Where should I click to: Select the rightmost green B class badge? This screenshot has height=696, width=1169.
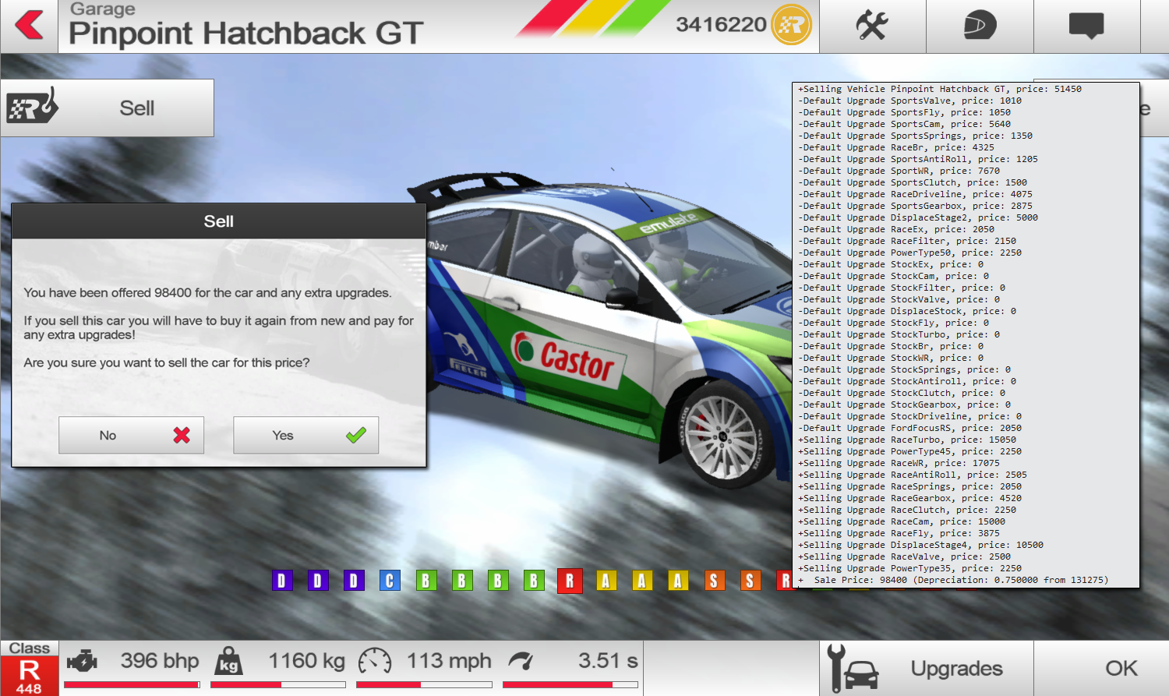pyautogui.click(x=534, y=581)
